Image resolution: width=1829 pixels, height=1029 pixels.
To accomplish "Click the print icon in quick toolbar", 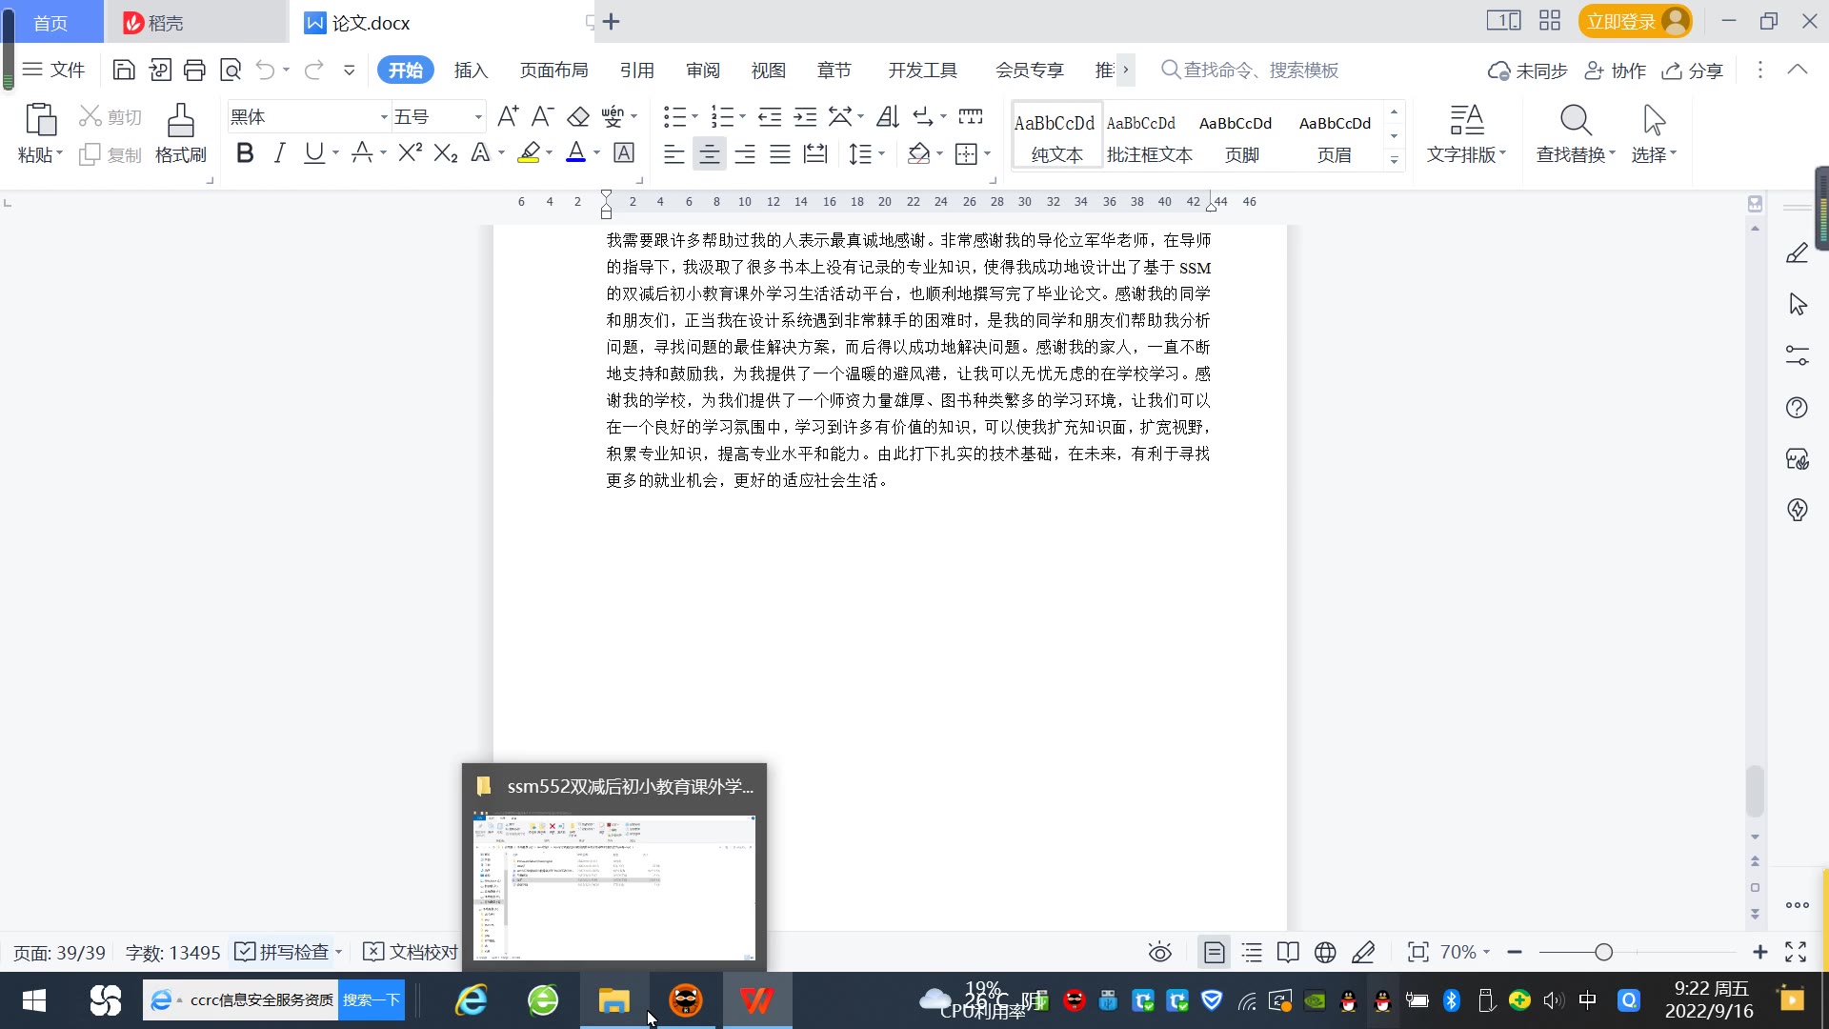I will [x=194, y=70].
